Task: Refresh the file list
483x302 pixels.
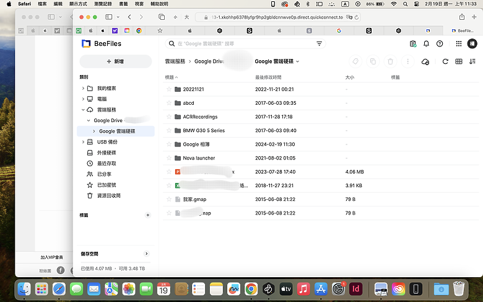Action: [x=445, y=61]
